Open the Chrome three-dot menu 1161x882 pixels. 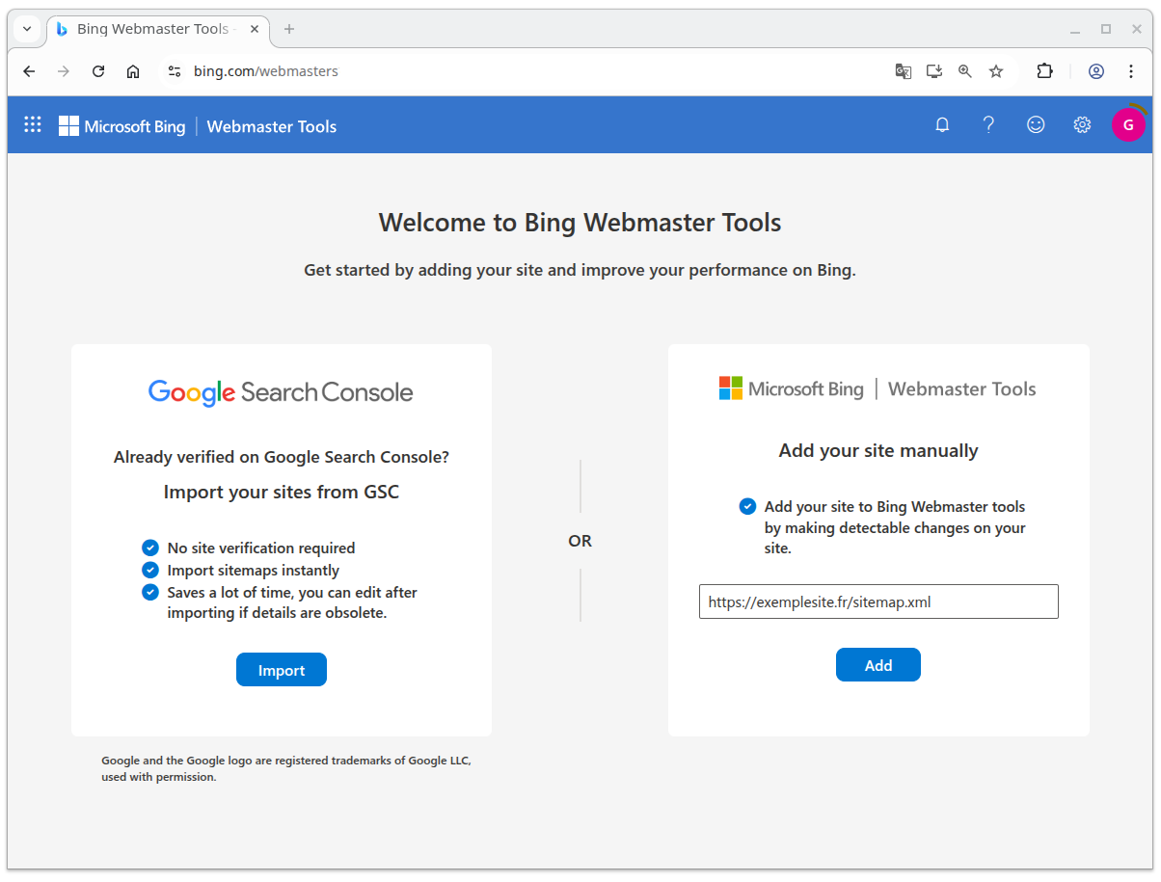point(1131,71)
